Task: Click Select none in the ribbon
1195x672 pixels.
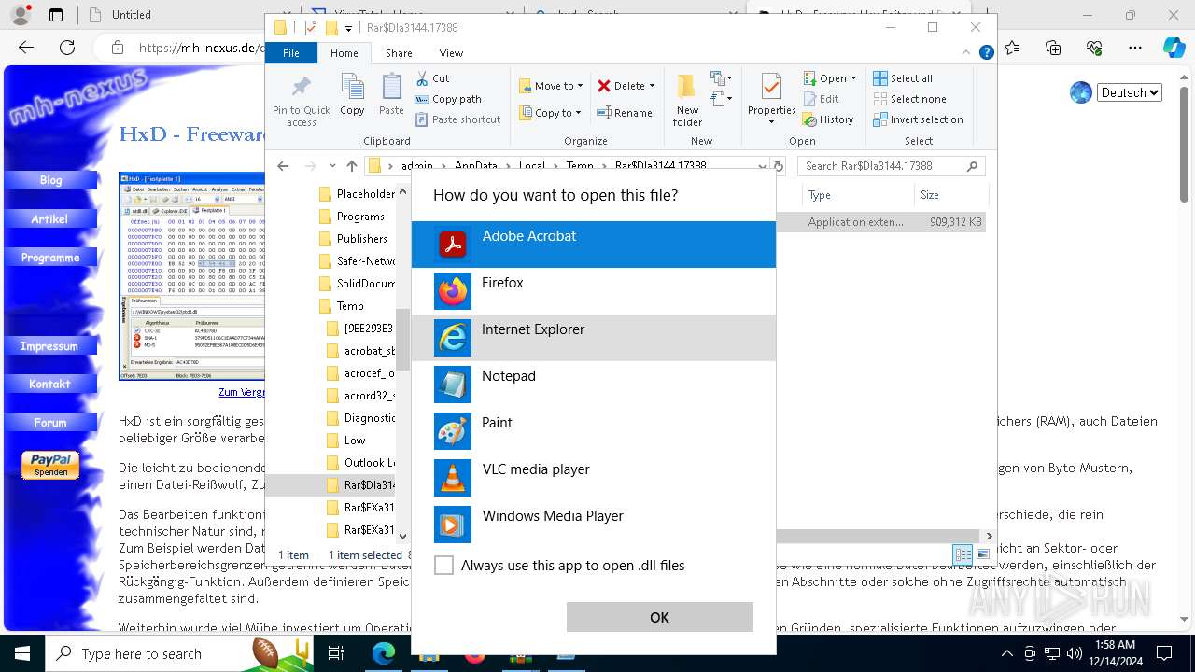Action: [x=910, y=99]
